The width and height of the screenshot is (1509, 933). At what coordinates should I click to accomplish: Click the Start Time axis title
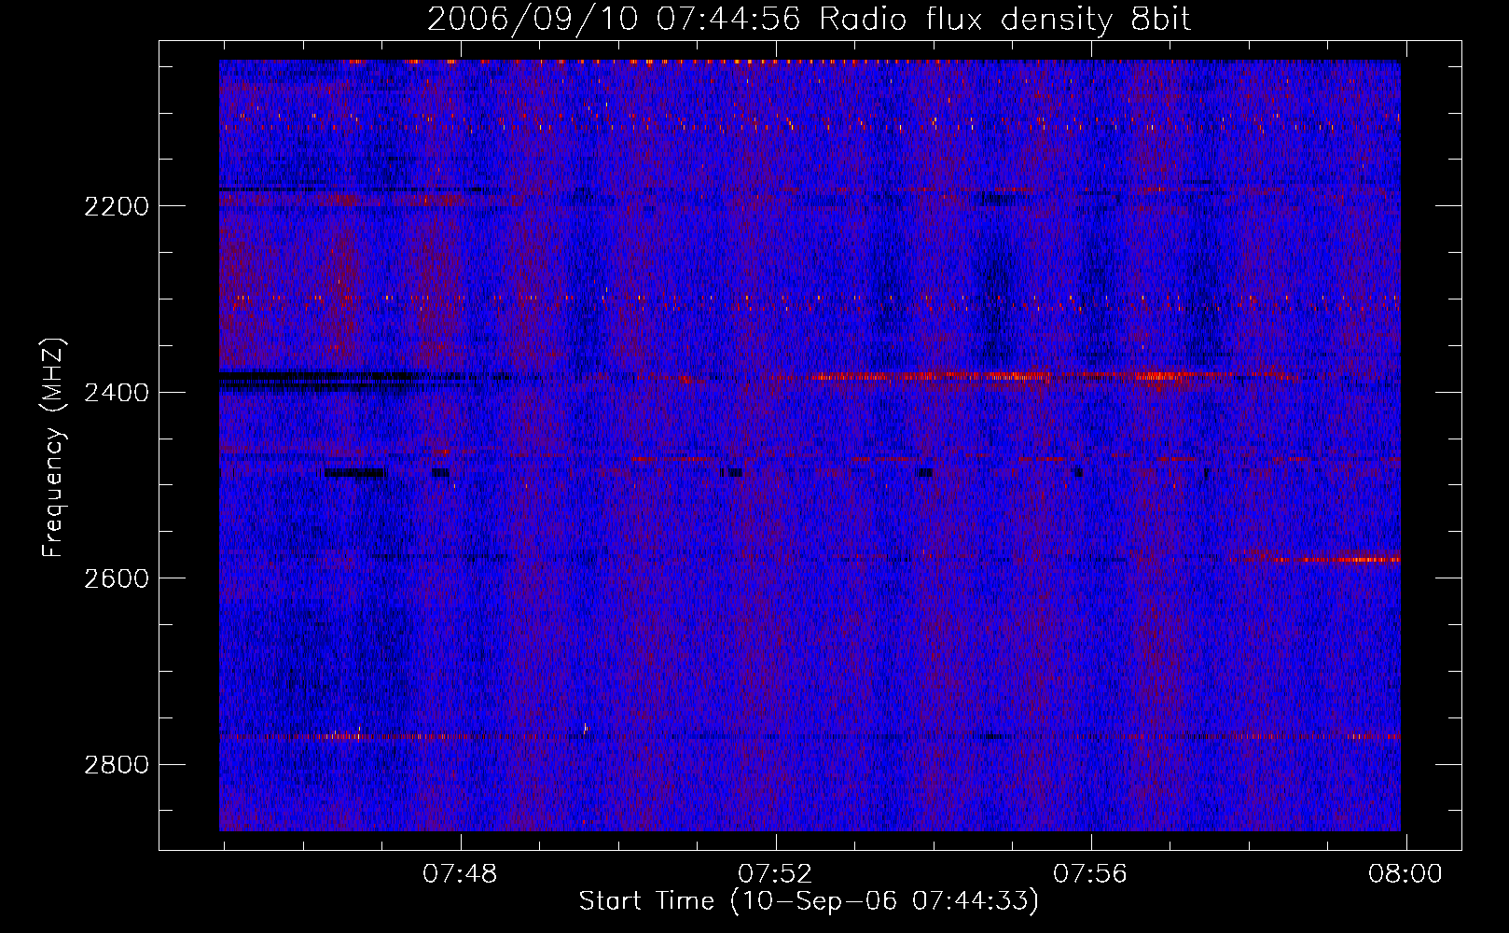click(809, 901)
